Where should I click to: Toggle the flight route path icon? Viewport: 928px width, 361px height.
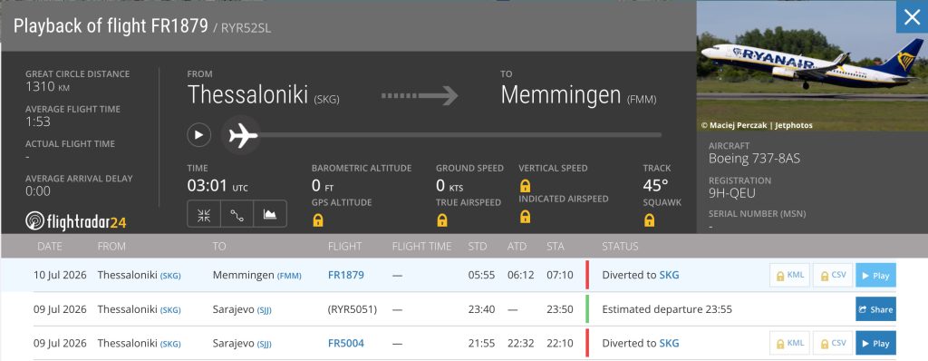[x=237, y=214]
